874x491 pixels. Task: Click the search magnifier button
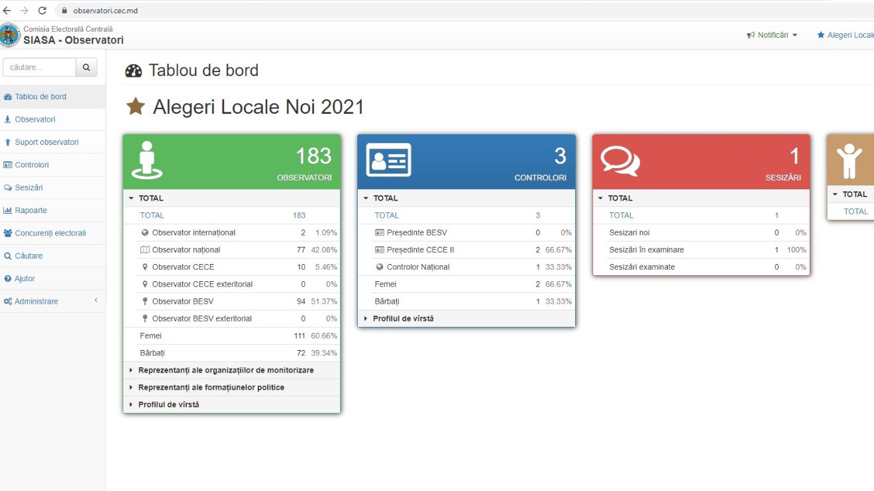click(86, 67)
